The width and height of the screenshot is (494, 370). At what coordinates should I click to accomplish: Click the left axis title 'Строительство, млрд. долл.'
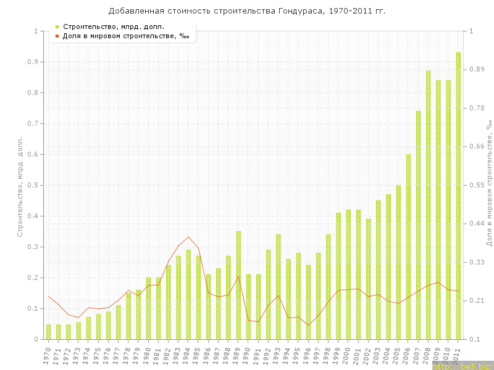pos(20,186)
